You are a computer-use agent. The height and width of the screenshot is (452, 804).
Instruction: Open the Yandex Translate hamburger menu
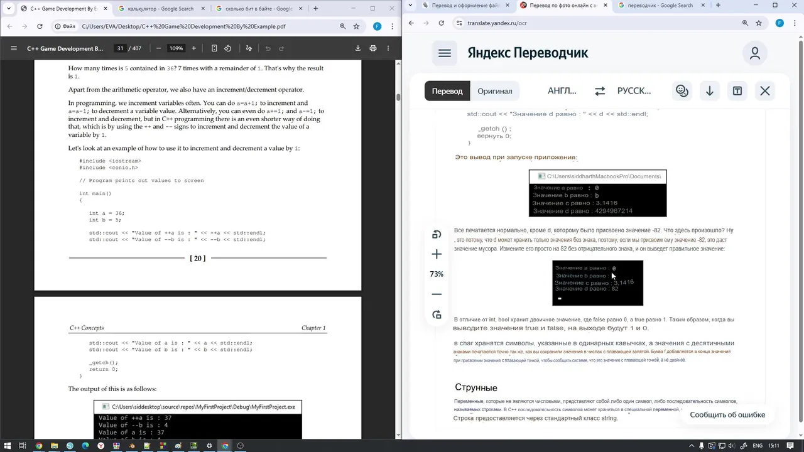pos(445,53)
